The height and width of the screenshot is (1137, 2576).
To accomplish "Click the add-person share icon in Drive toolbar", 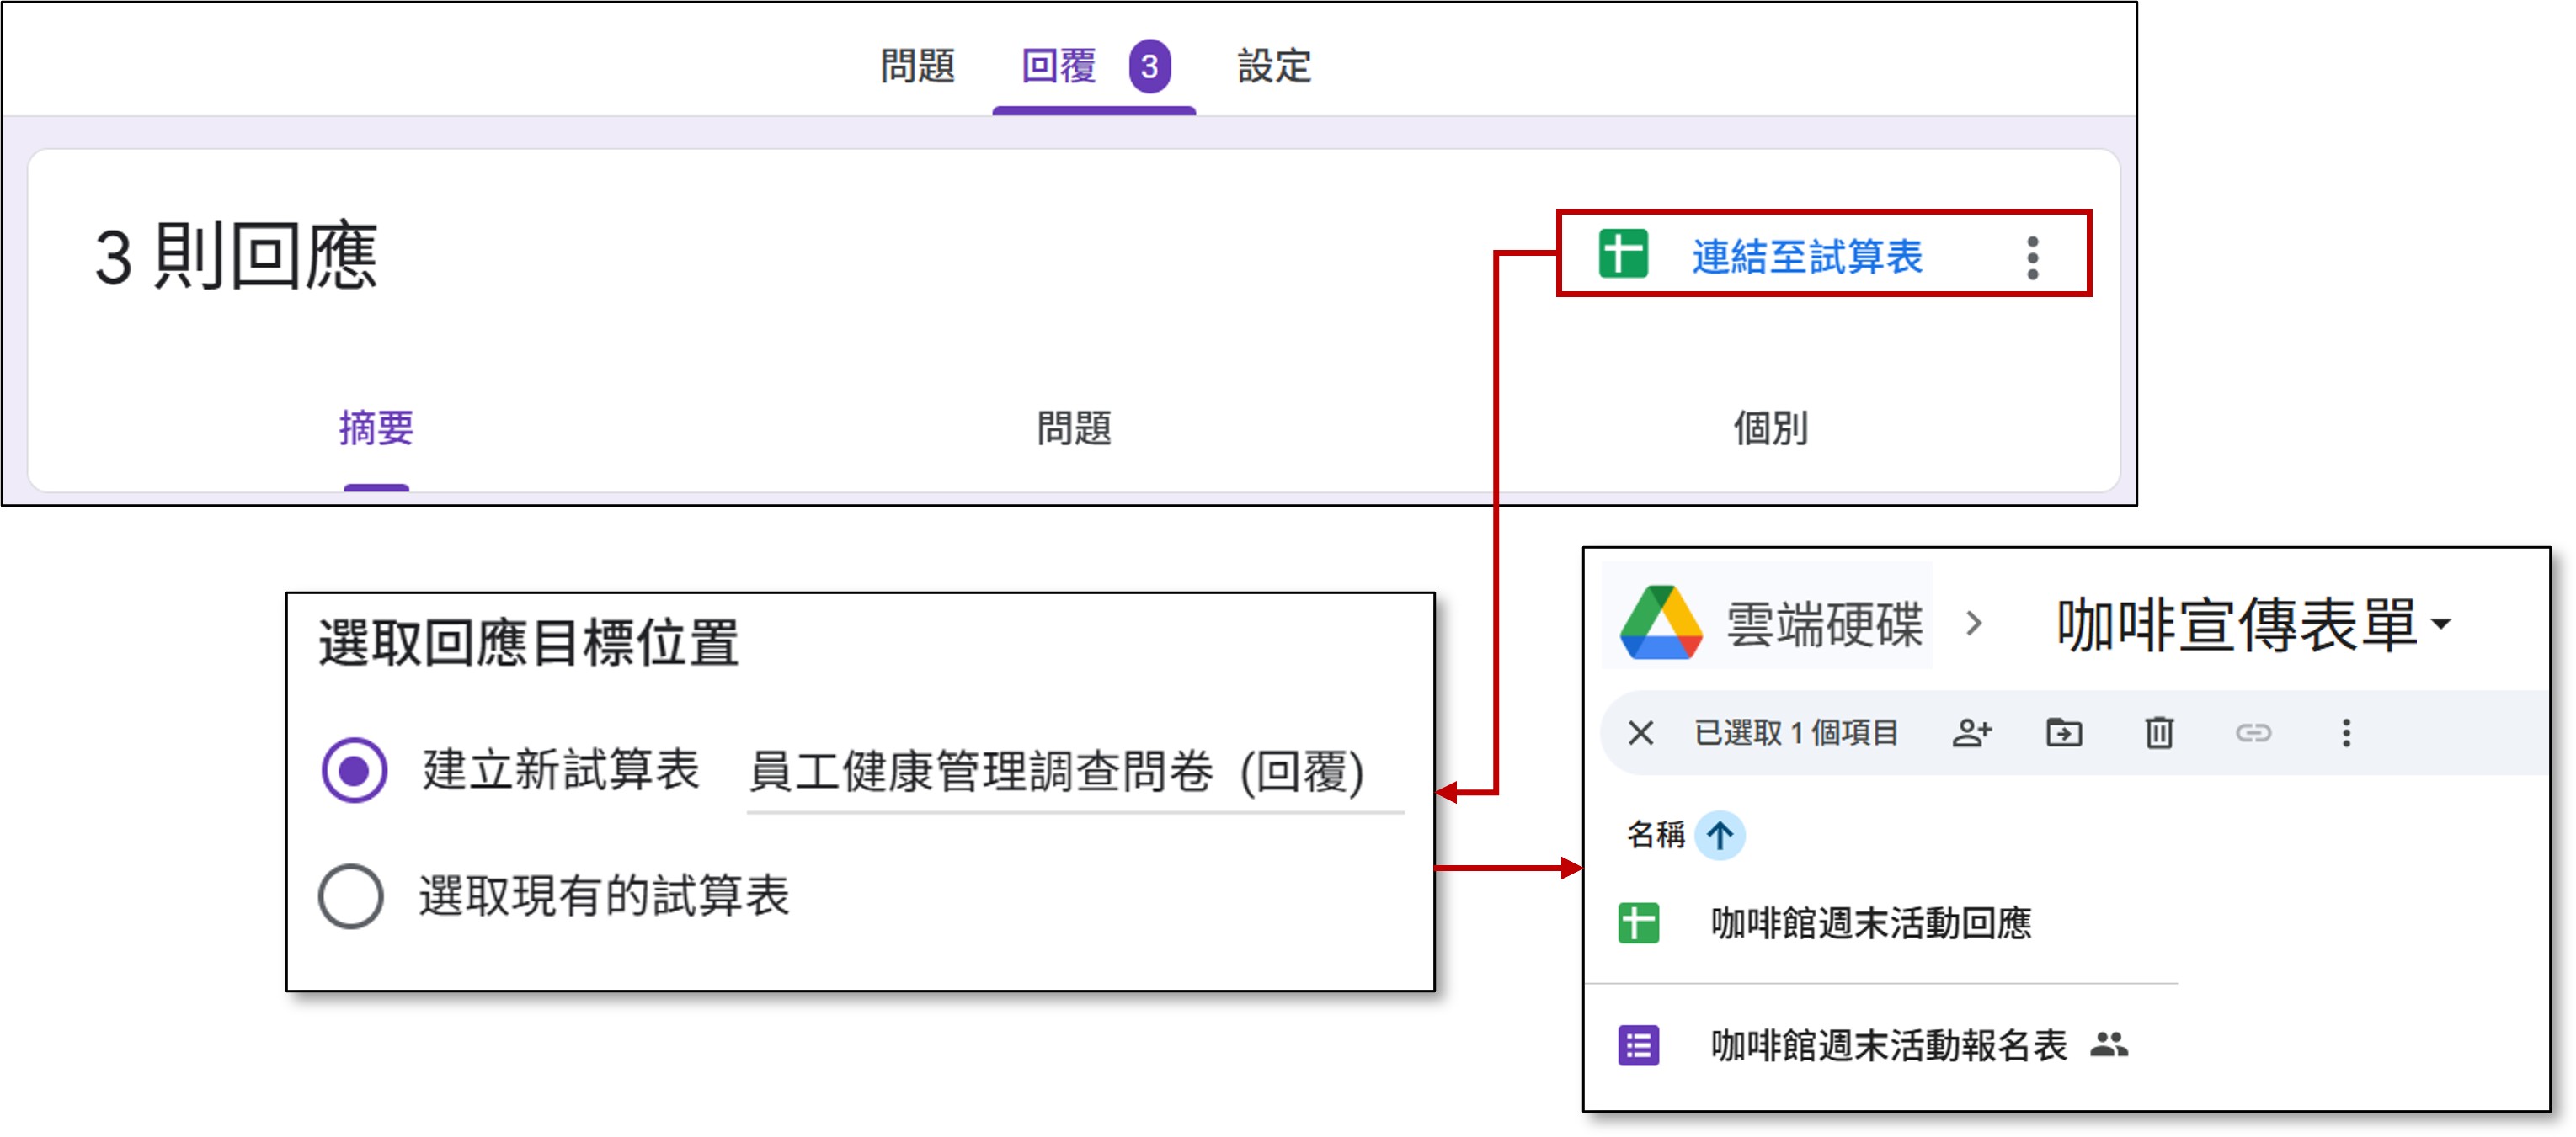I will click(x=1971, y=733).
